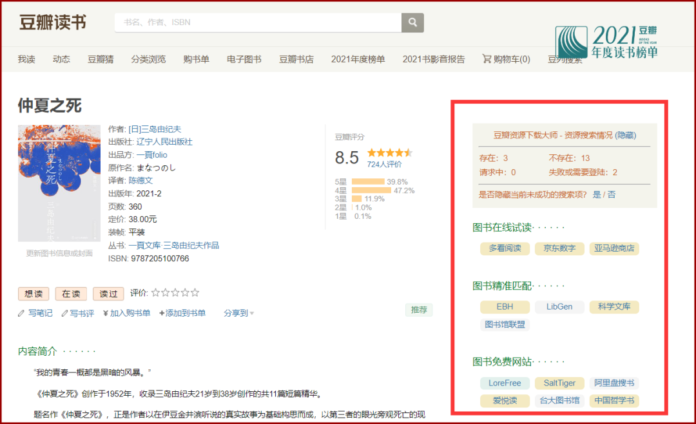
Task: Mark the book as 在读
Action: [71, 294]
